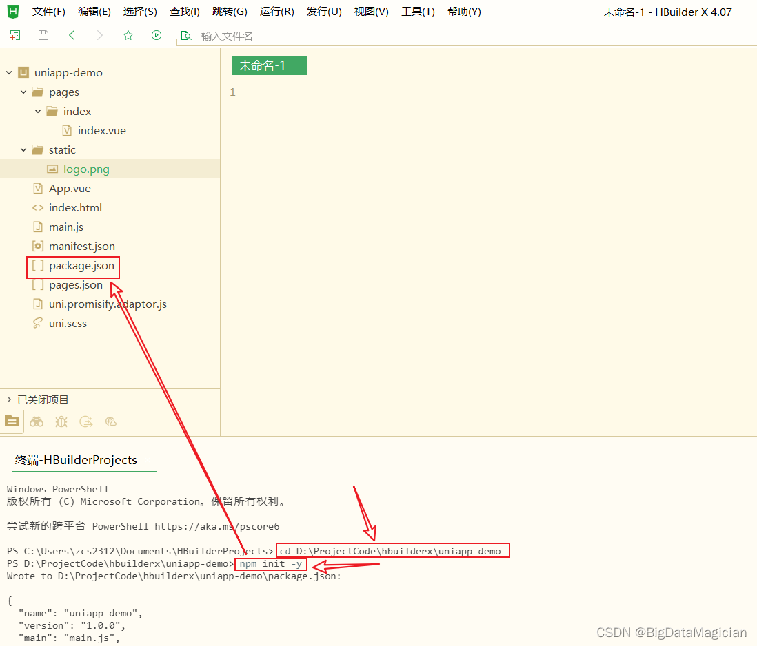Screen dimensions: 757x646
Task: Select the 终端-HBuilderProjects terminal tab
Action: click(77, 460)
